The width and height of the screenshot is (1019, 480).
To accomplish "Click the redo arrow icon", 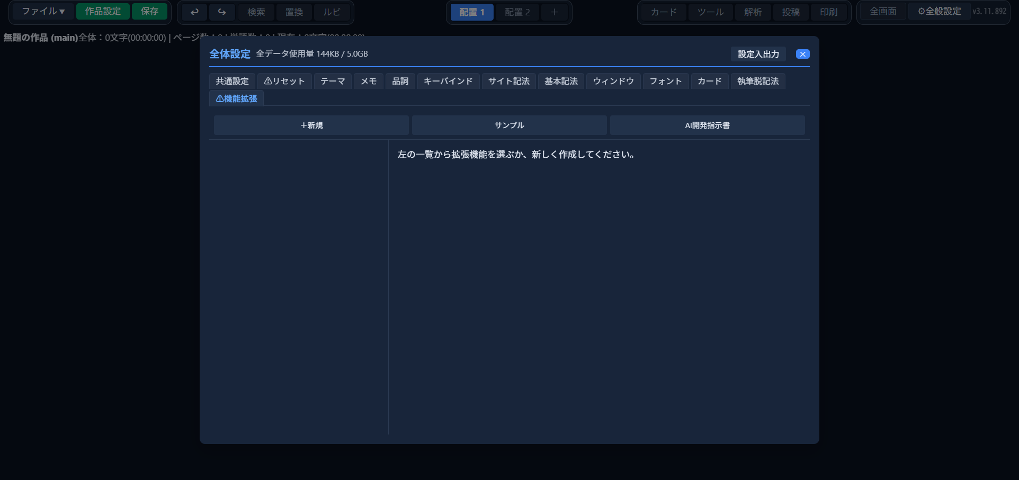I will tap(222, 12).
